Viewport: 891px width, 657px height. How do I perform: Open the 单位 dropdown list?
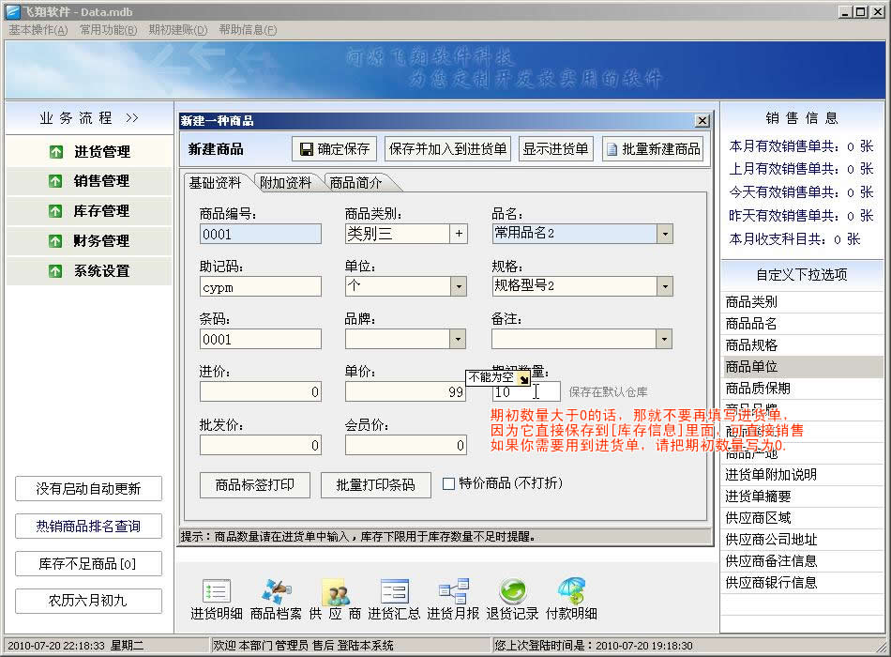click(459, 286)
